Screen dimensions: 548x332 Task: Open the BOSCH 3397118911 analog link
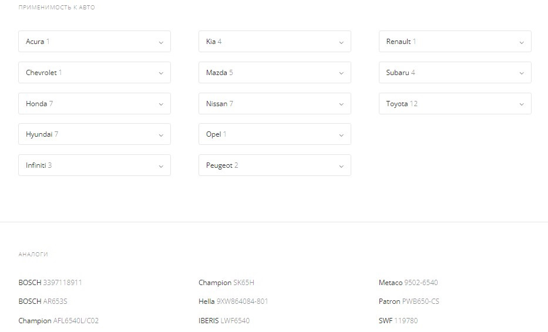tap(51, 283)
